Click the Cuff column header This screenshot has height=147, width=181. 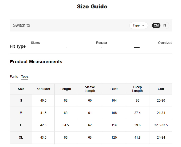[161, 89]
